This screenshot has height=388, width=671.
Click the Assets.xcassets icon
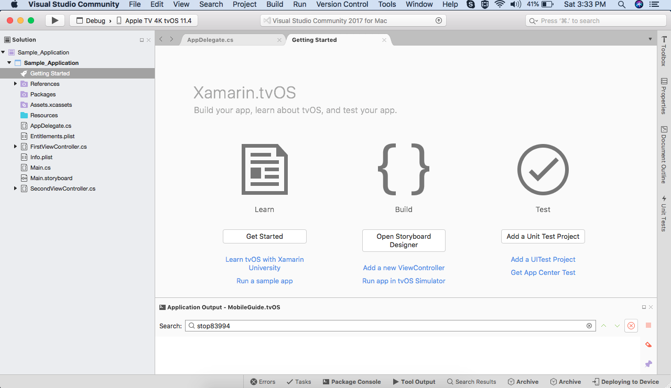[x=24, y=105]
